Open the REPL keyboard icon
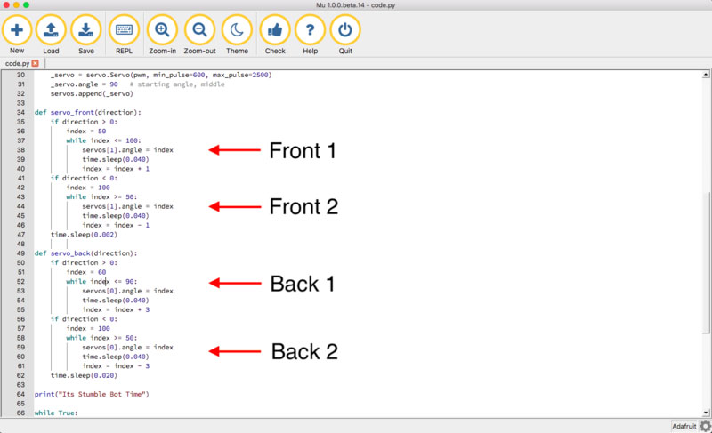 tap(124, 30)
